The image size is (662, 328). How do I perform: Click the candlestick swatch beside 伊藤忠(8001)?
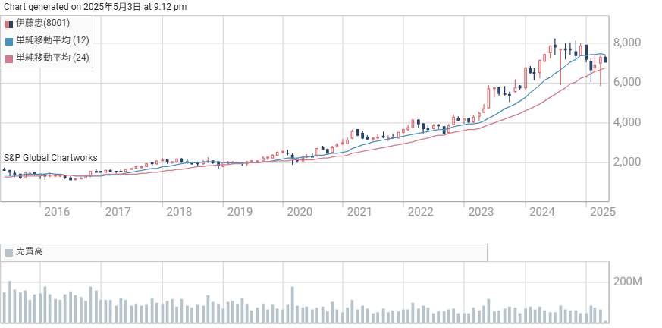(x=9, y=24)
